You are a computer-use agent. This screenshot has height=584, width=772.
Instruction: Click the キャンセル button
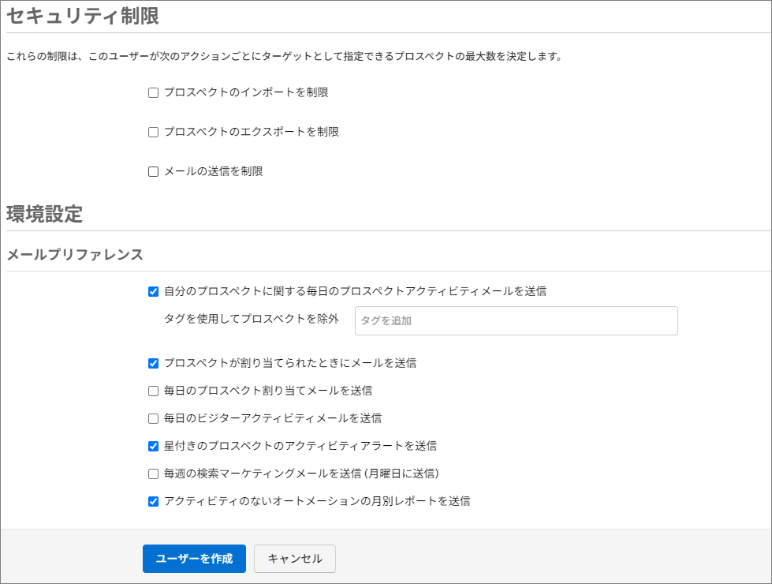tap(295, 559)
